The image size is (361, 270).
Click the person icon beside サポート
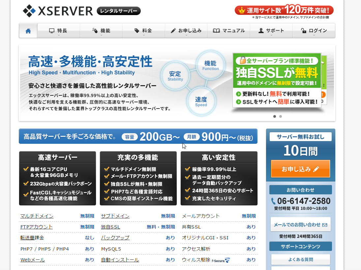261,31
